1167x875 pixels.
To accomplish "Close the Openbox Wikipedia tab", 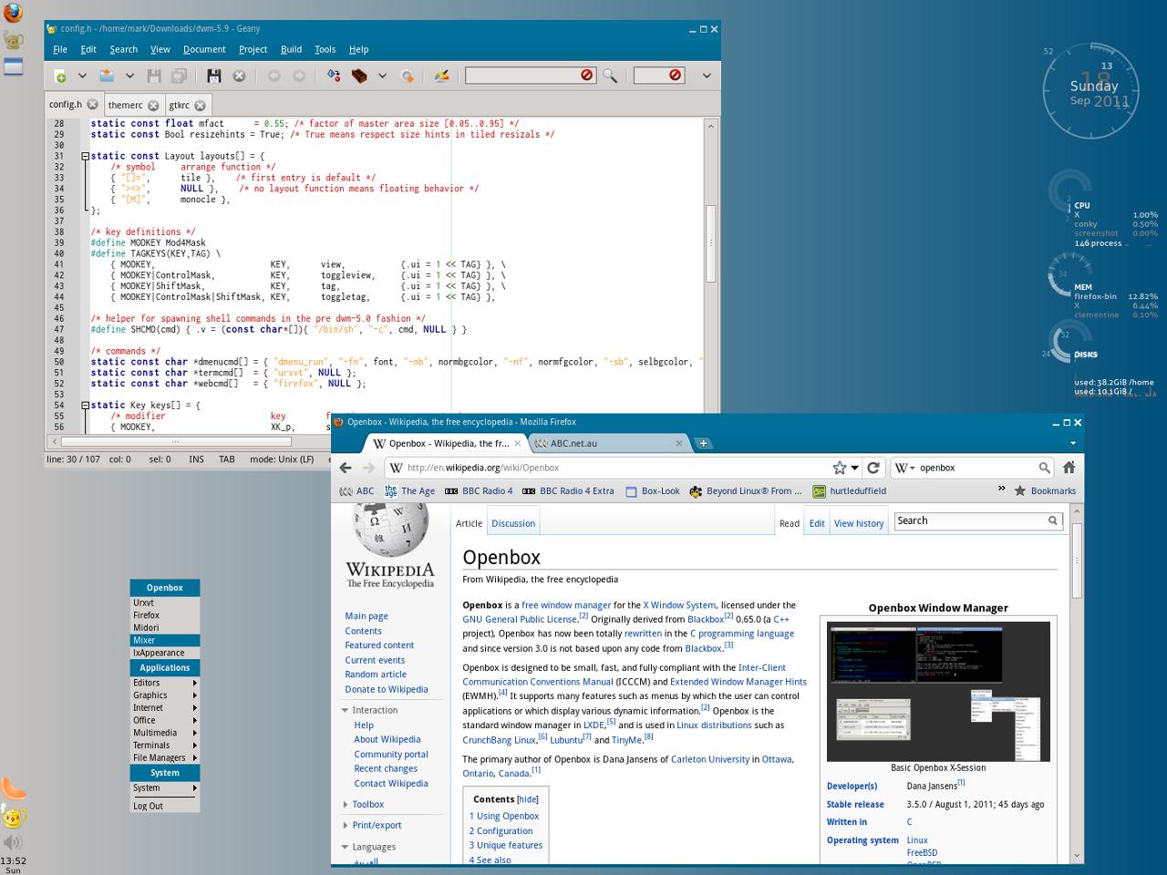I will 519,443.
